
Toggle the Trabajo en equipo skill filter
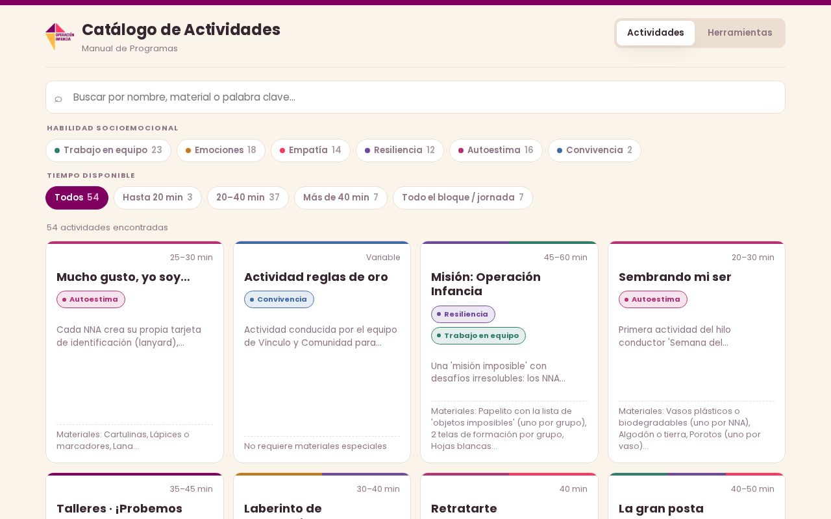pyautogui.click(x=108, y=151)
